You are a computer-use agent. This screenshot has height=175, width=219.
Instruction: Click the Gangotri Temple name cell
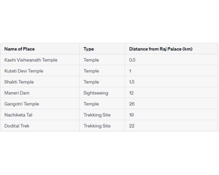click(22, 104)
